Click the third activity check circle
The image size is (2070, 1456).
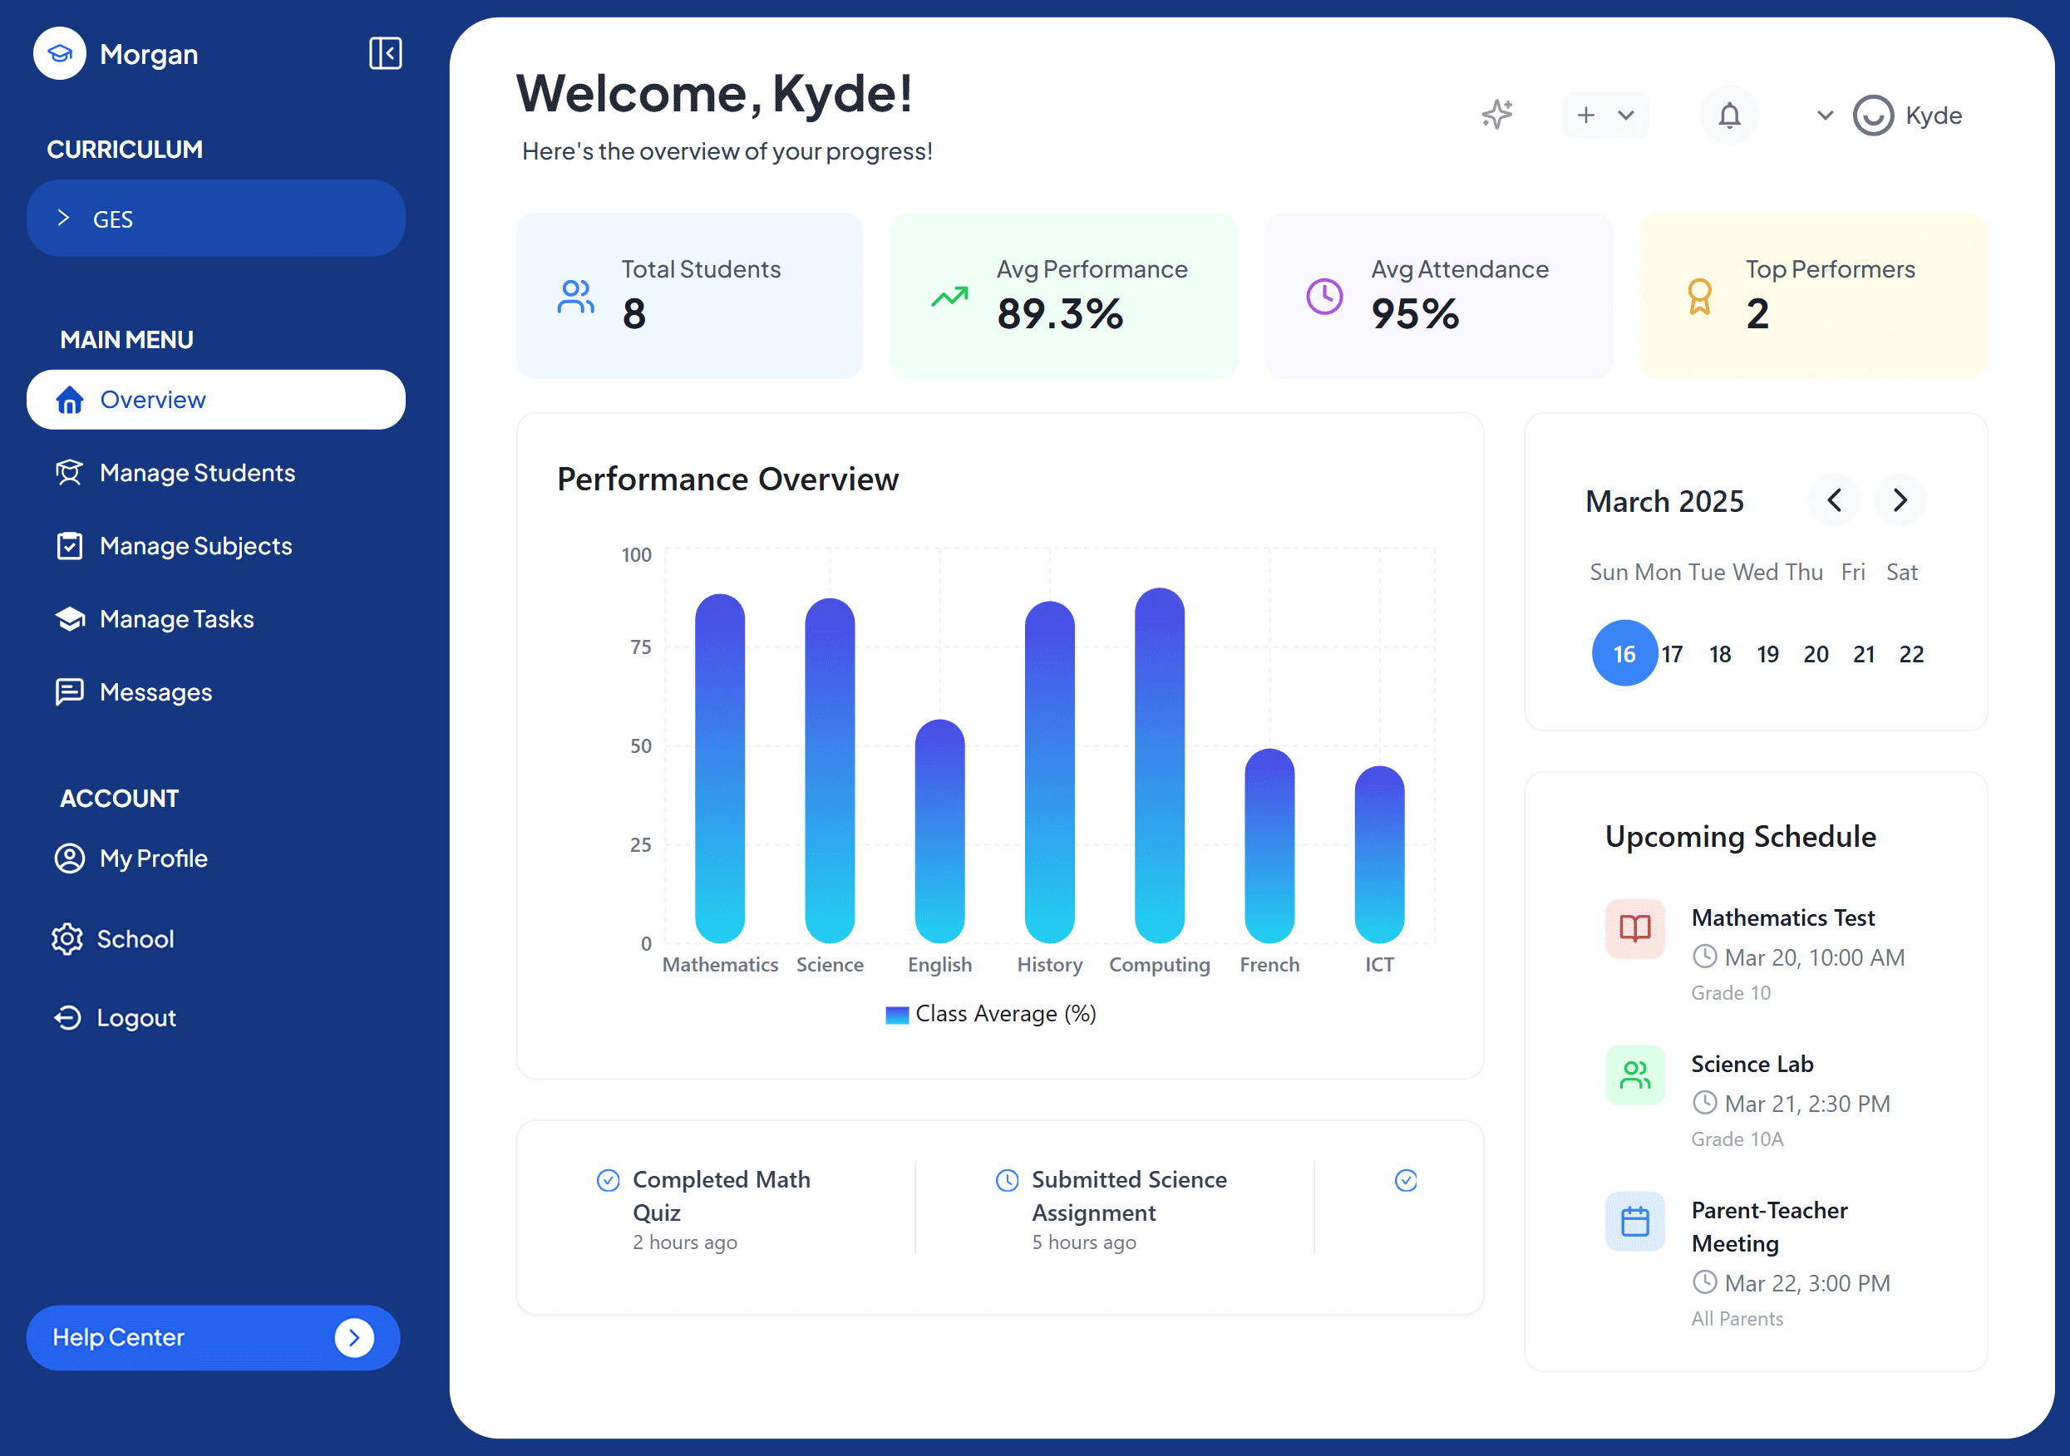(1405, 1180)
